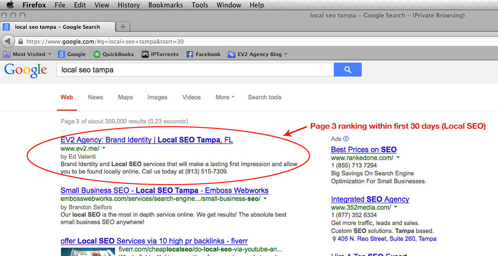This screenshot has width=498, height=256.
Task: Click the Google search input field
Action: pos(195,69)
